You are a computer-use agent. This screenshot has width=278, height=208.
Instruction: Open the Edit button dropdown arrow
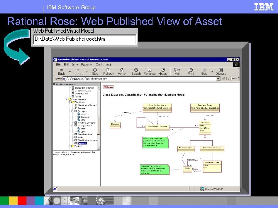click(x=212, y=72)
